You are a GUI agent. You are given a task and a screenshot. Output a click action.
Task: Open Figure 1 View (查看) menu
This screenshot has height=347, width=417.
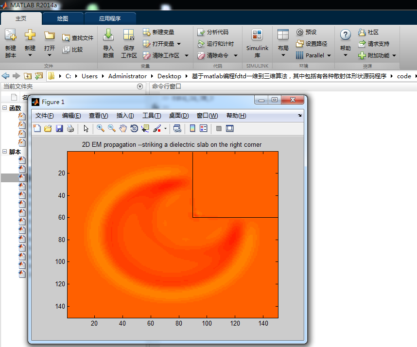[x=98, y=116]
